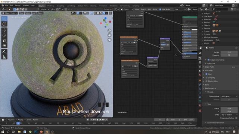Select the Rotate tool
The width and height of the screenshot is (239, 134).
coord(4,35)
